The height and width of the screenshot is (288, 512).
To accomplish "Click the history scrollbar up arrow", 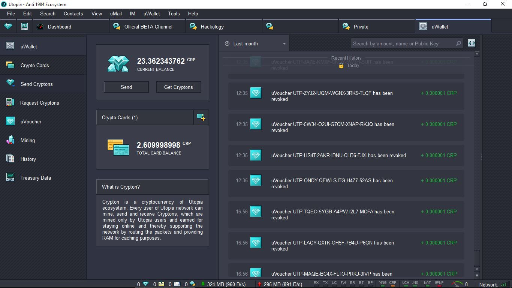I will tap(477, 54).
